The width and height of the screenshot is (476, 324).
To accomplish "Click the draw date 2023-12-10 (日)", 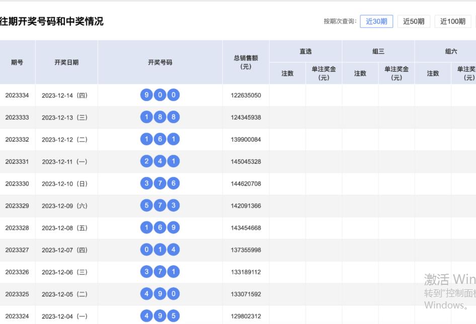I will point(65,184).
